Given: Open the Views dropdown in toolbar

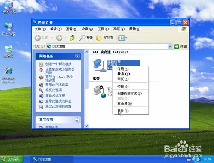Looking at the screenshot, I should pyautogui.click(x=122, y=38).
